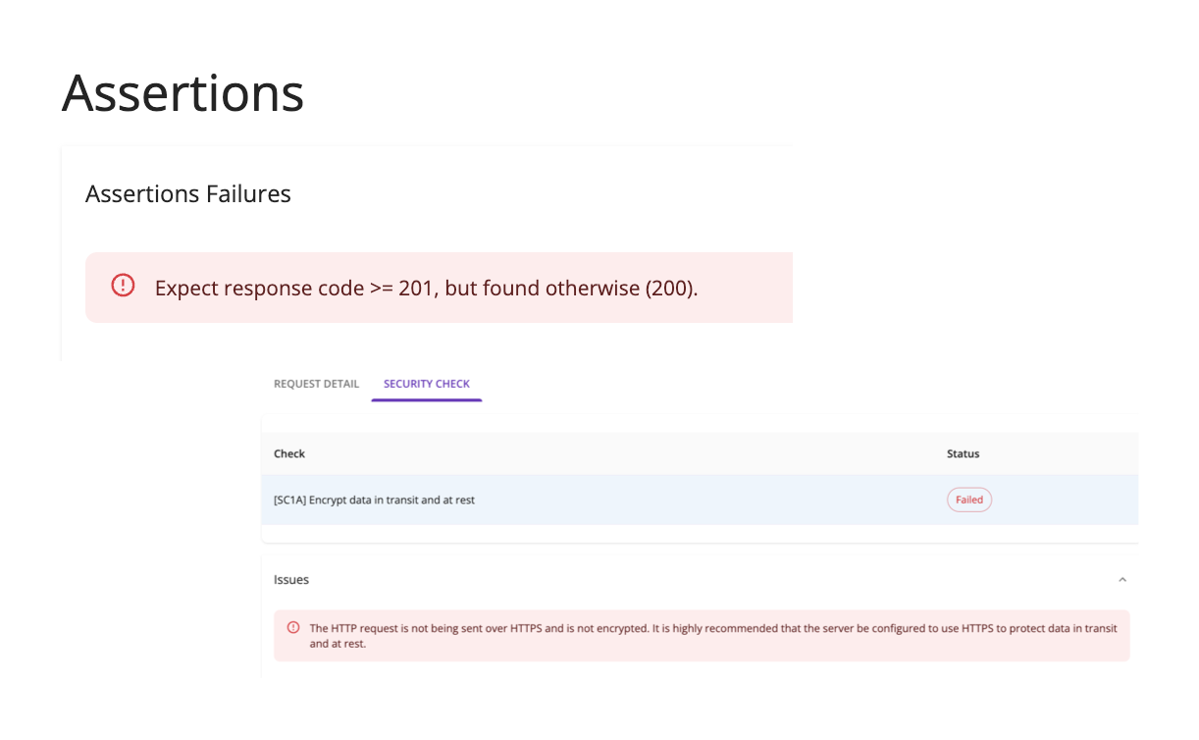
Task: Select the Security Check tab
Action: pyautogui.click(x=427, y=384)
